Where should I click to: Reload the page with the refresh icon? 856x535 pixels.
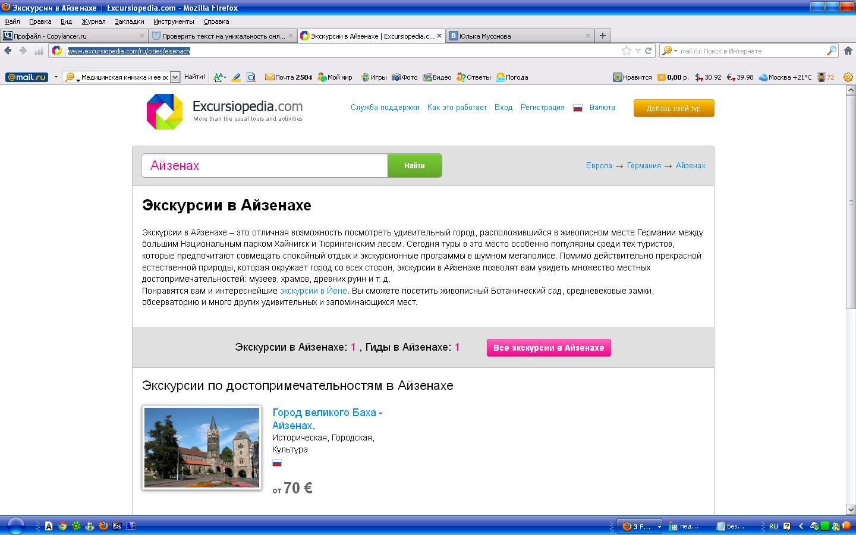coord(649,51)
